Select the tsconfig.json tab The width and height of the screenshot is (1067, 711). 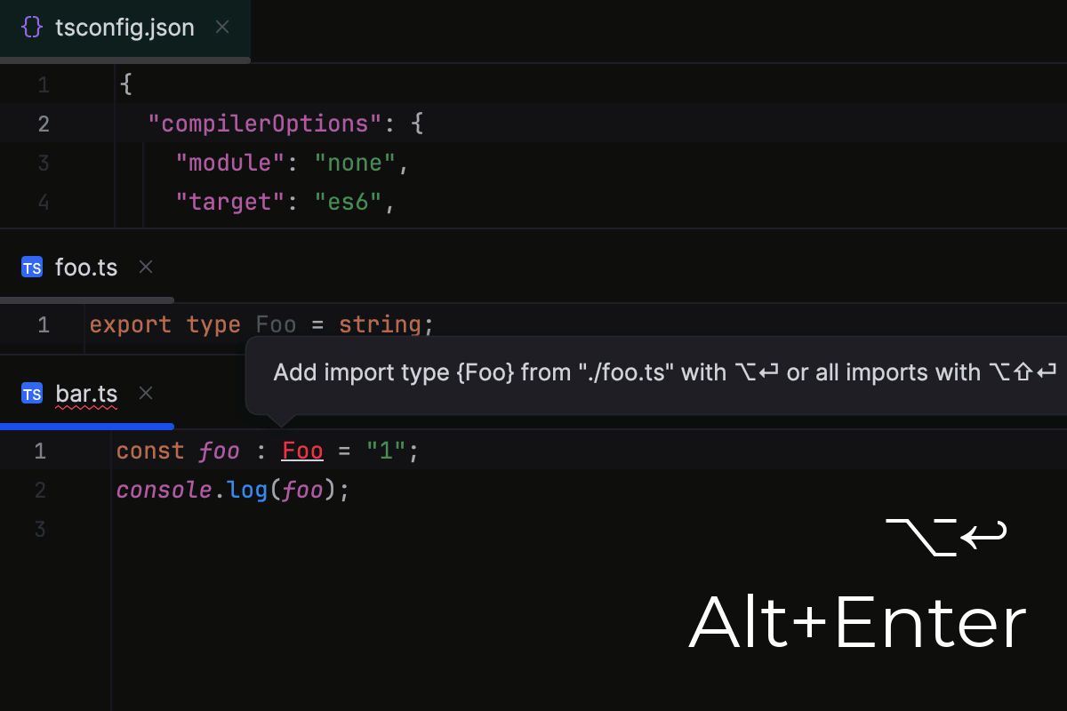[x=124, y=27]
